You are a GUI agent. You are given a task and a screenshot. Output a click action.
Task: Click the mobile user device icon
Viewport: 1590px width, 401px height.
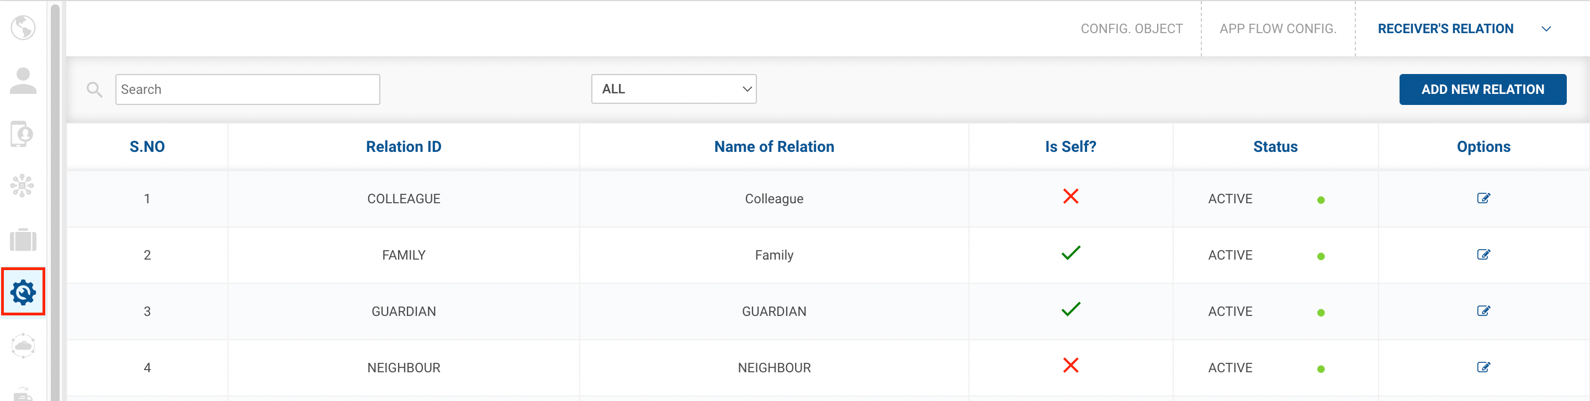(x=22, y=134)
